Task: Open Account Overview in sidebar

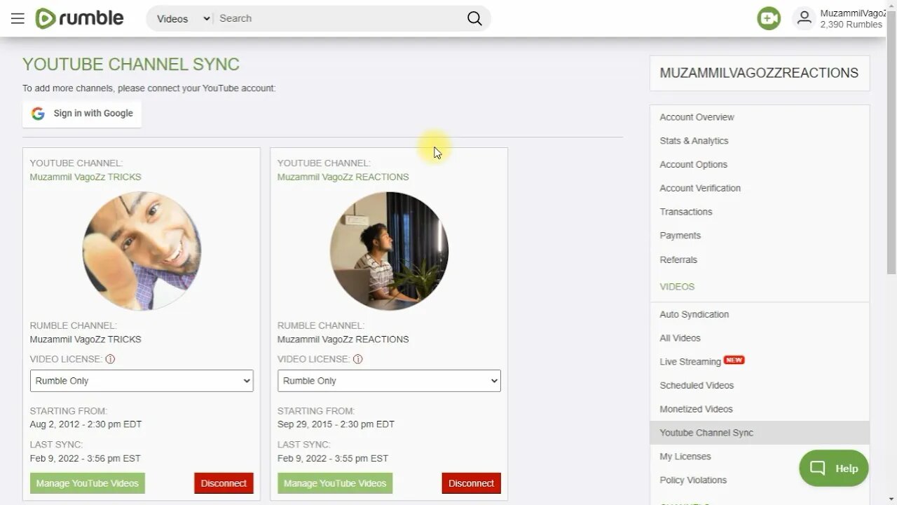Action: (x=697, y=117)
